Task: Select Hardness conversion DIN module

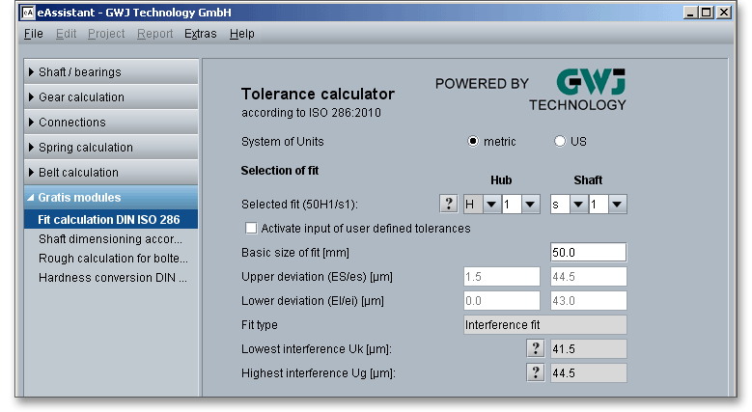Action: pos(112,278)
